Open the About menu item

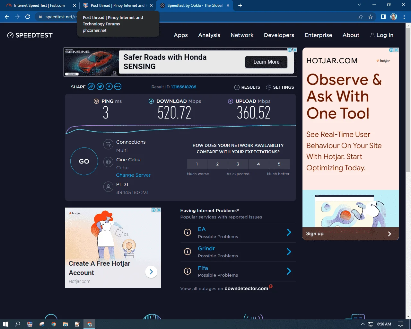pyautogui.click(x=351, y=35)
